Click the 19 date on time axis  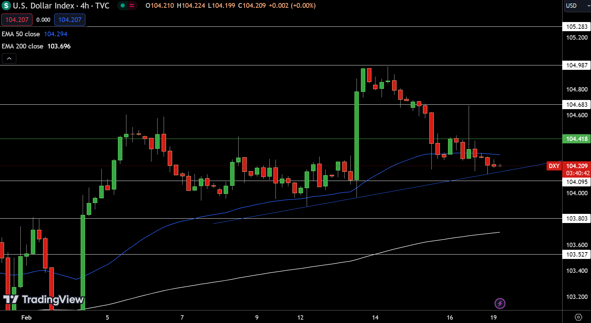coord(493,318)
